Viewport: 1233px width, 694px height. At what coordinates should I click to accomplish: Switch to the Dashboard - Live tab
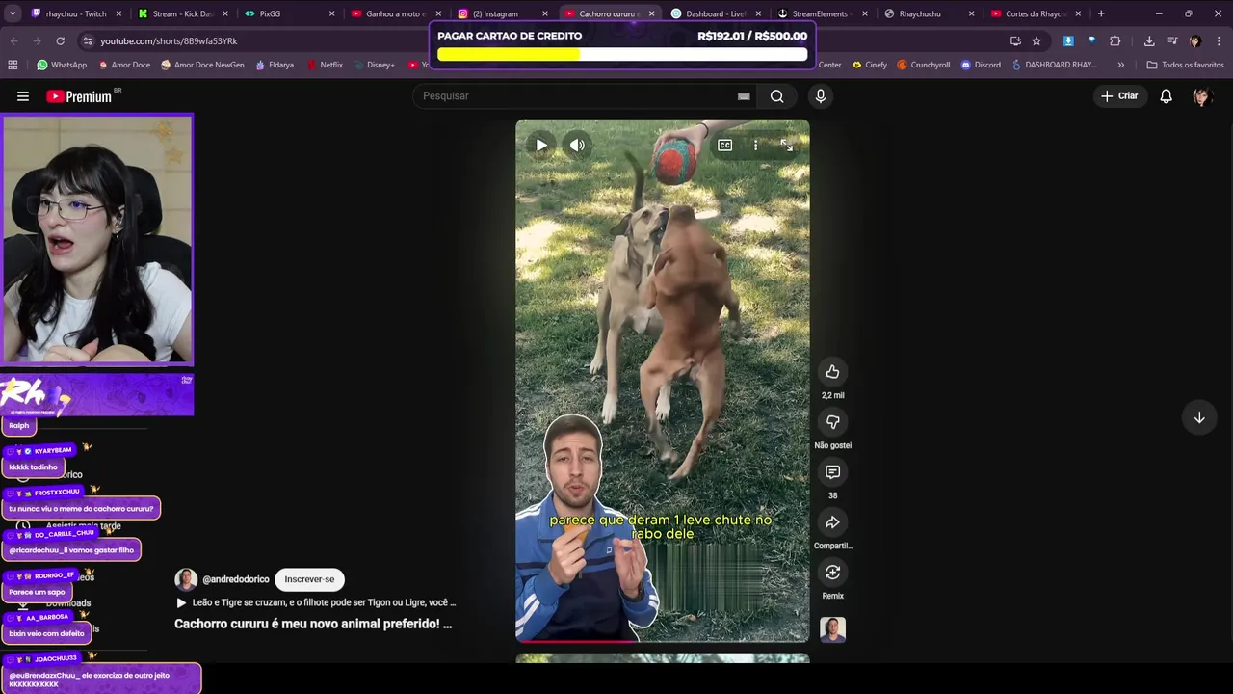pos(715,13)
